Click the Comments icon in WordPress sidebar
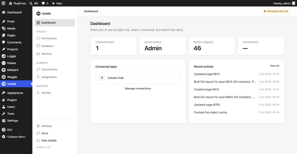Viewport: 297px width, 154px height. [3, 42]
